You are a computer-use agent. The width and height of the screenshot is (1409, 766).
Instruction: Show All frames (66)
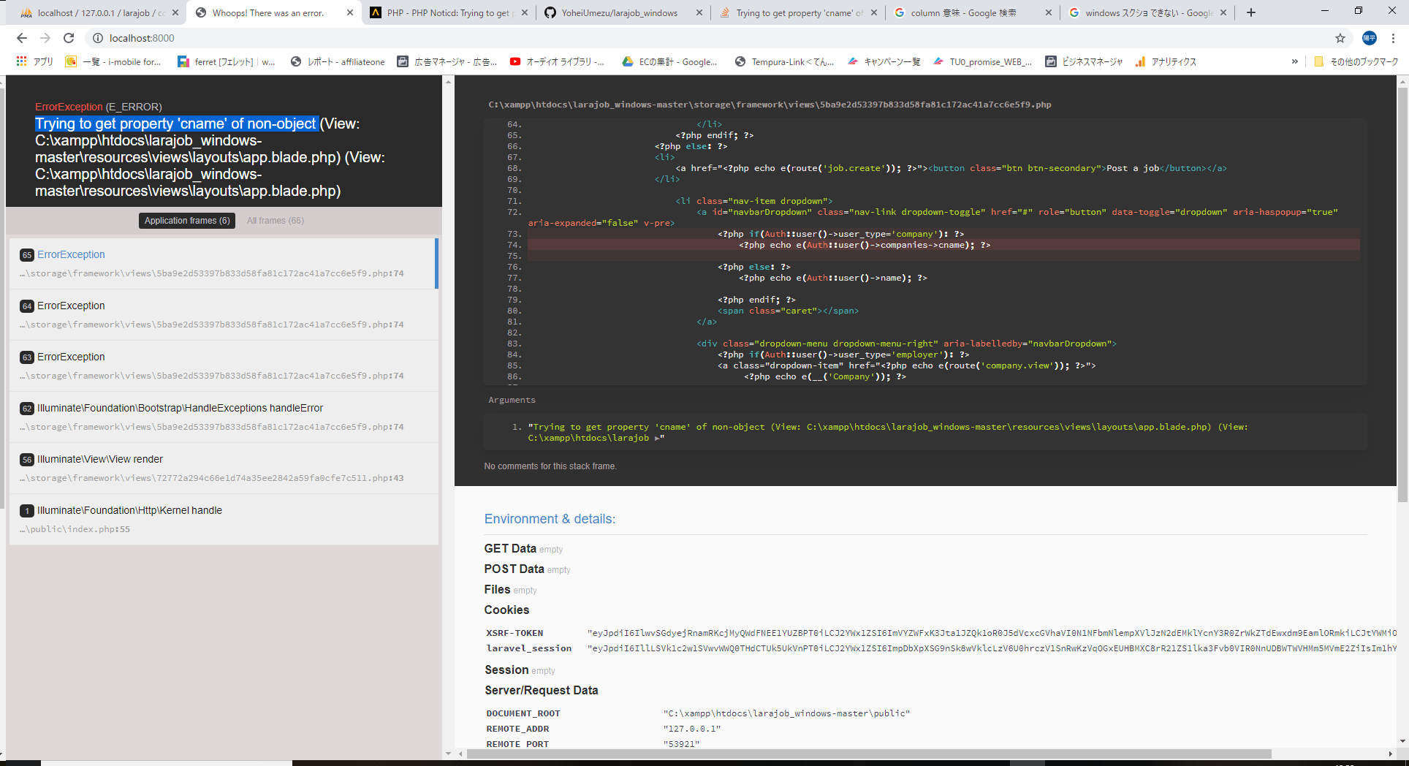(x=276, y=221)
